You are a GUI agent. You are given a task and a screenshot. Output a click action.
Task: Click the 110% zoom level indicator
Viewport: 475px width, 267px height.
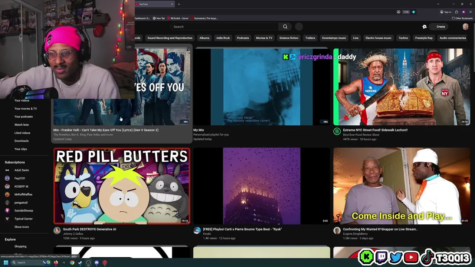pyautogui.click(x=406, y=12)
